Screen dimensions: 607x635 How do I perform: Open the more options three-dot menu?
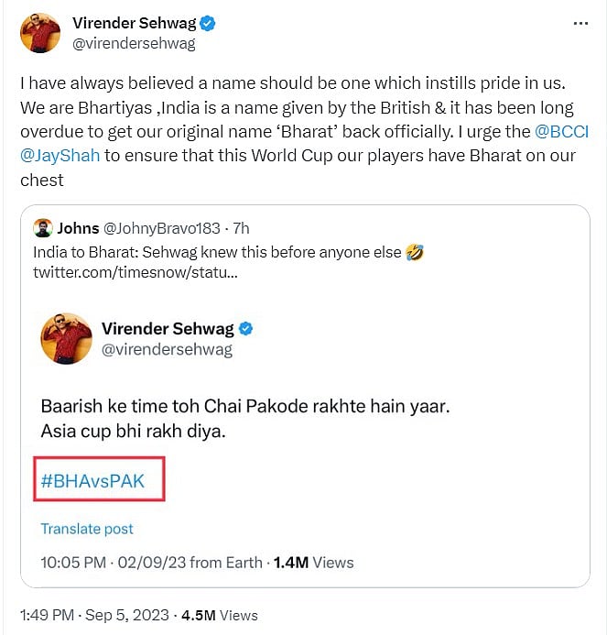point(580,24)
